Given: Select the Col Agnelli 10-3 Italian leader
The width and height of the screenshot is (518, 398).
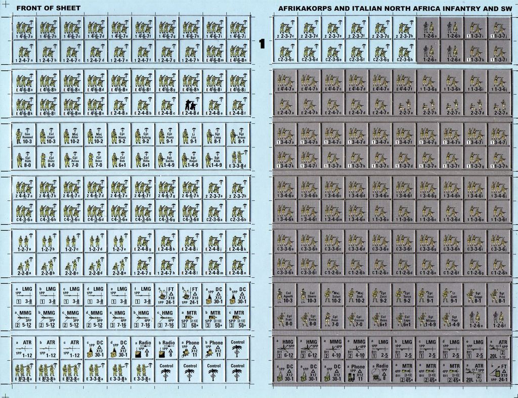Looking at the screenshot, I should point(285,296).
